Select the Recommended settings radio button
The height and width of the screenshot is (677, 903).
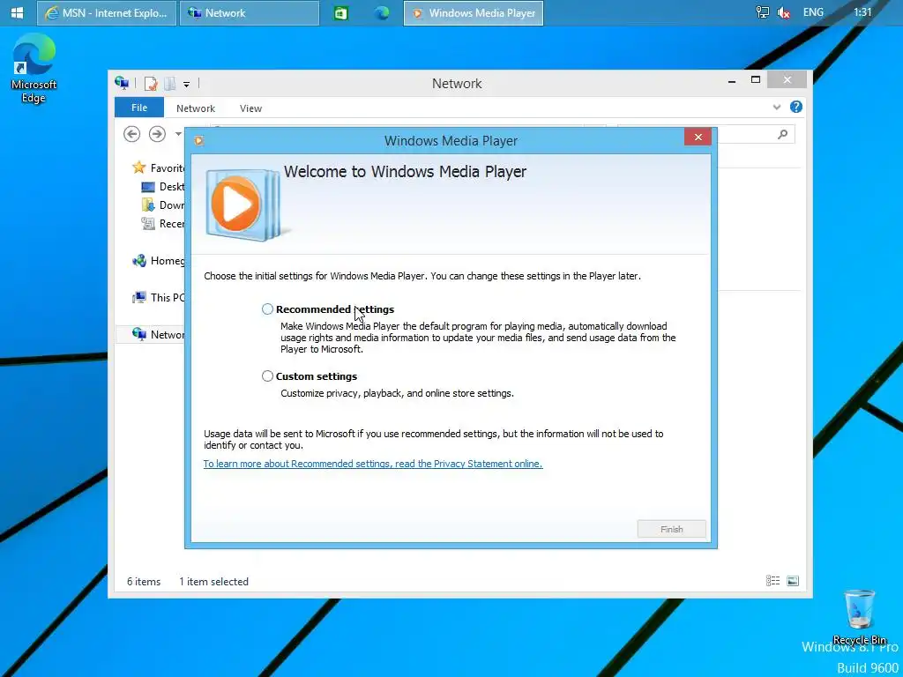point(267,309)
